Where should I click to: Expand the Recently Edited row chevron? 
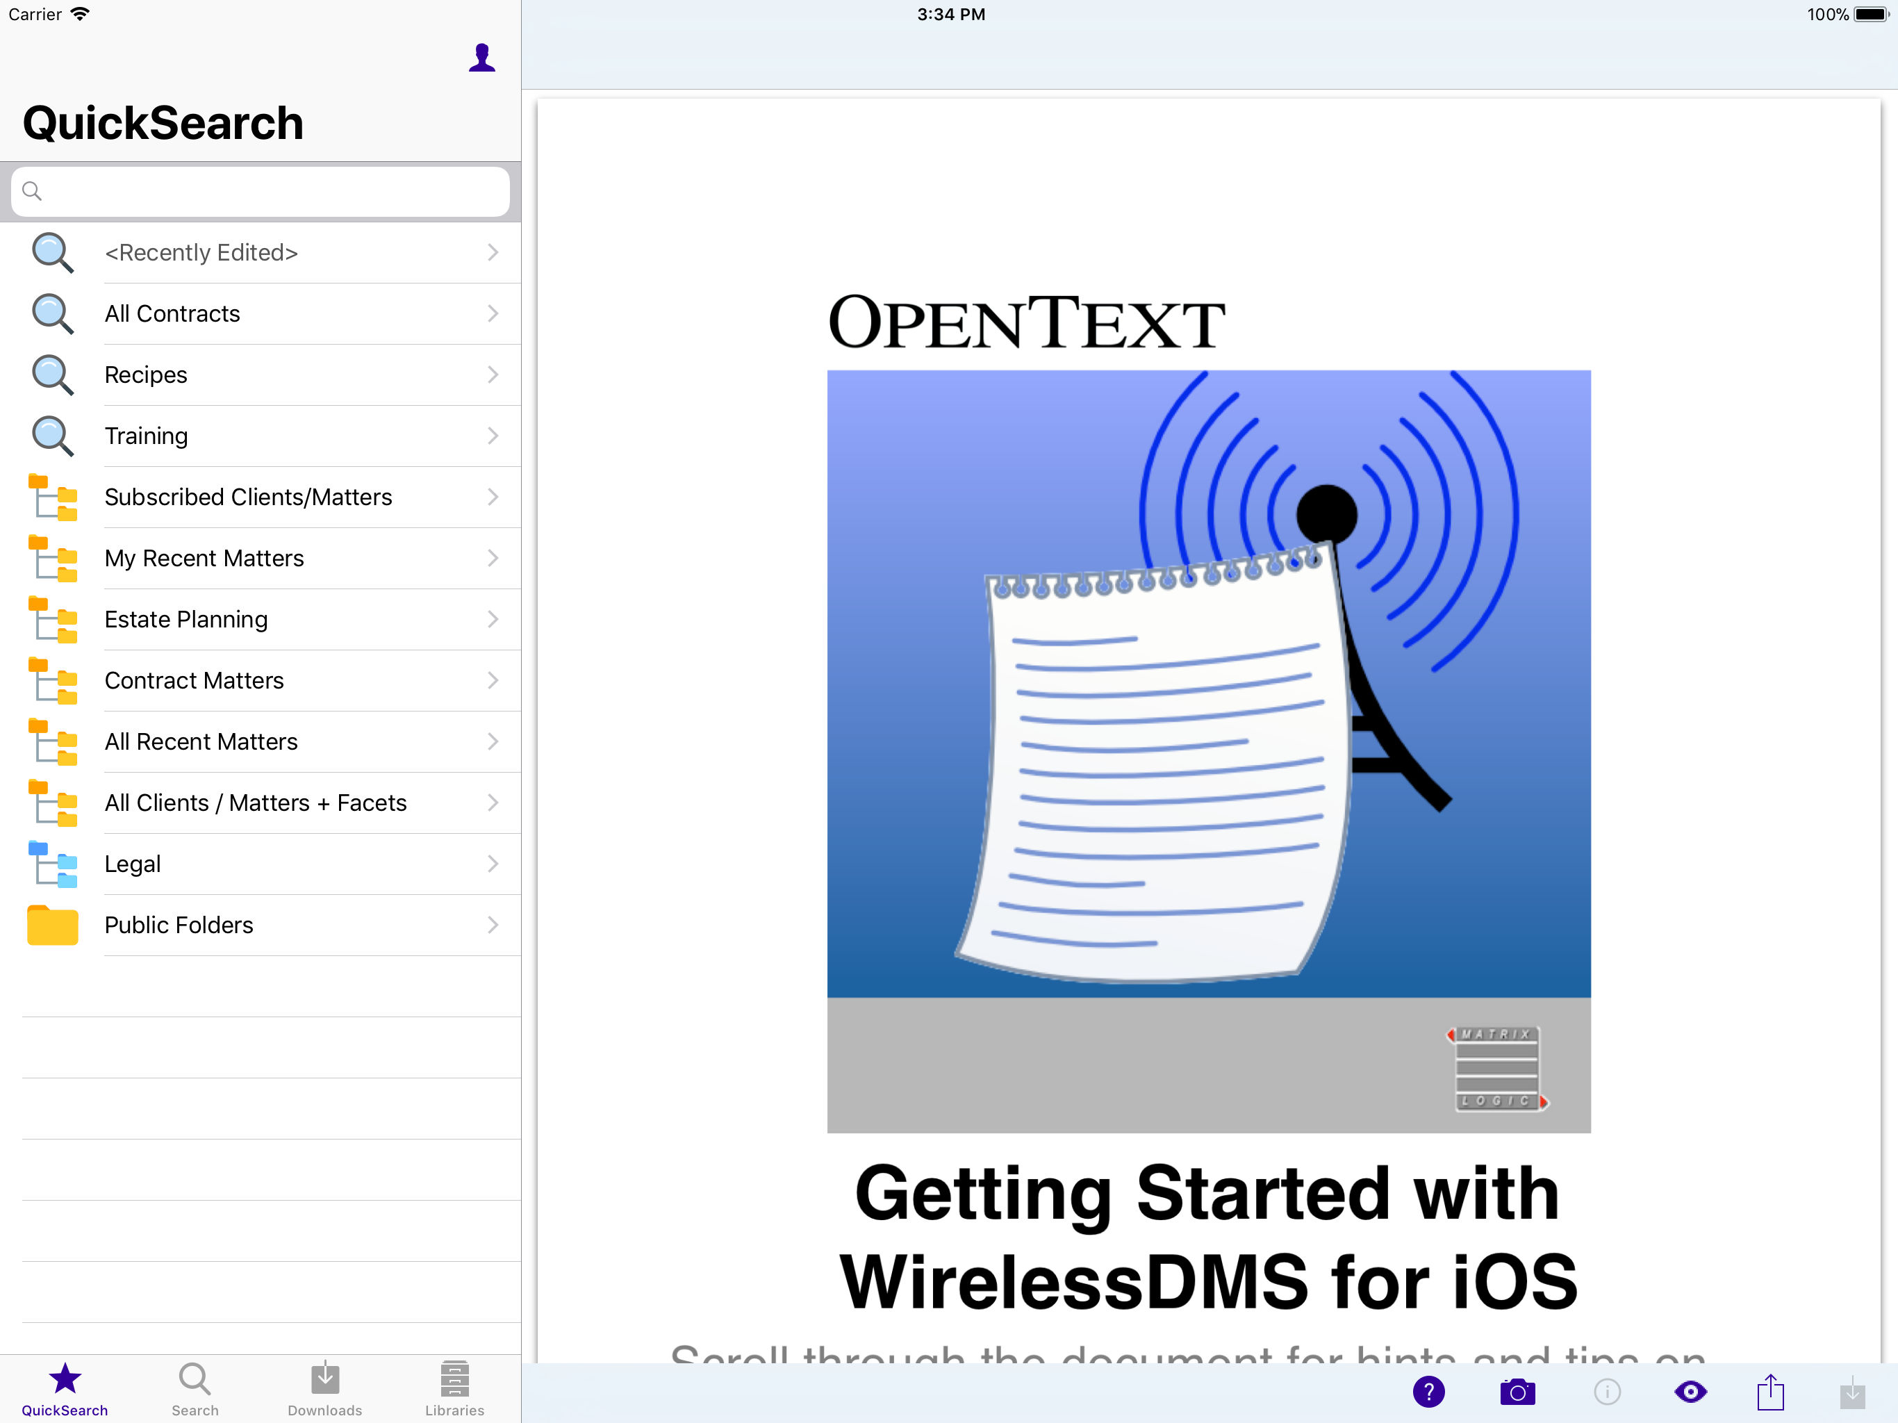click(x=493, y=252)
